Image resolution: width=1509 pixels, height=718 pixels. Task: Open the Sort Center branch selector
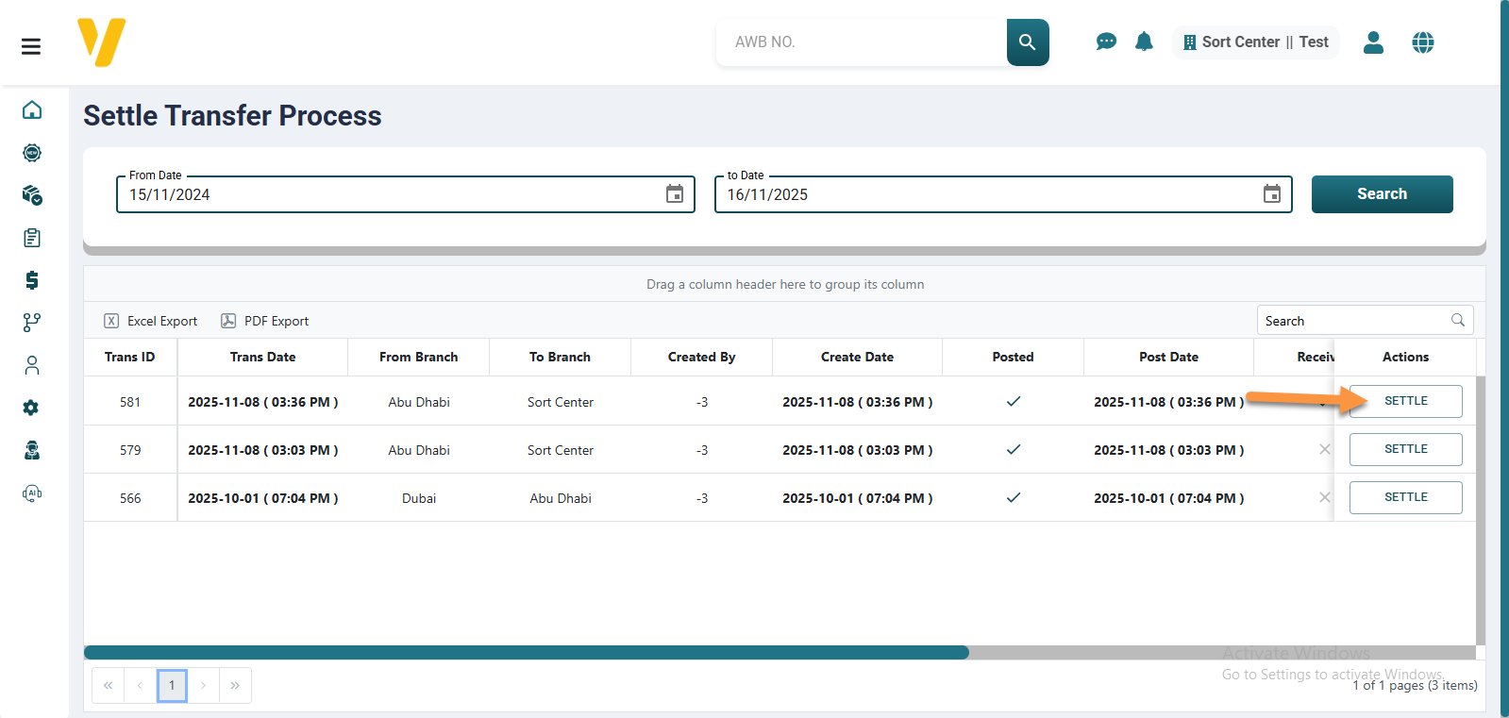[x=1255, y=42]
